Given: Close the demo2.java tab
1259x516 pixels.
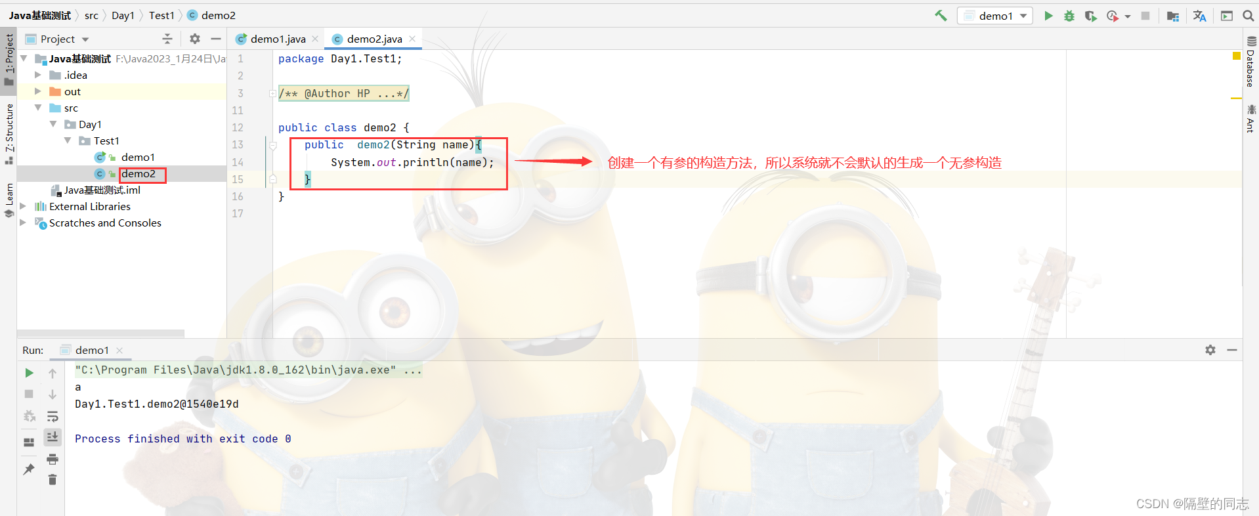Looking at the screenshot, I should pyautogui.click(x=412, y=39).
